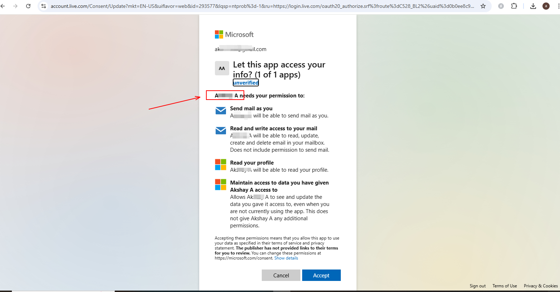
Task: Go forward in browser history
Action: pos(15,6)
